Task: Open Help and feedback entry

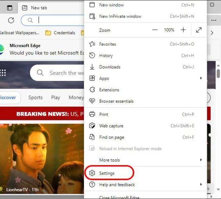Action: 145,185
